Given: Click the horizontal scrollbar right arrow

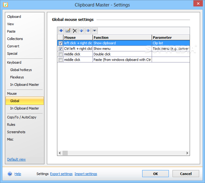Looking at the screenshot, I should coord(187,153).
